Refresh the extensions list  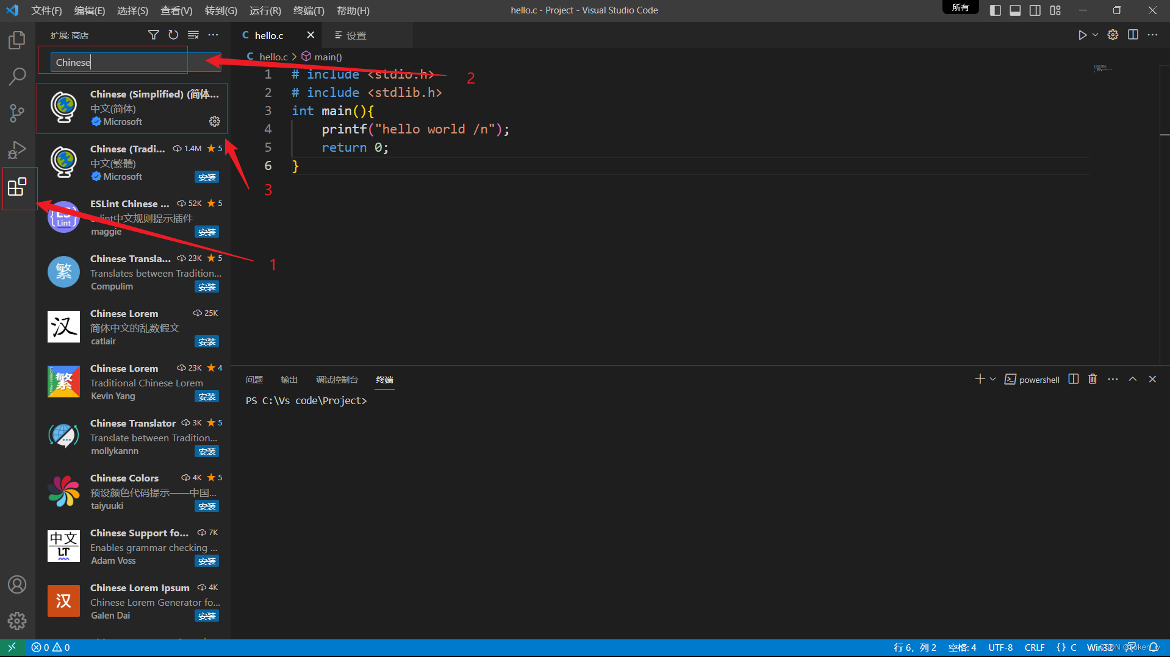[x=173, y=35]
